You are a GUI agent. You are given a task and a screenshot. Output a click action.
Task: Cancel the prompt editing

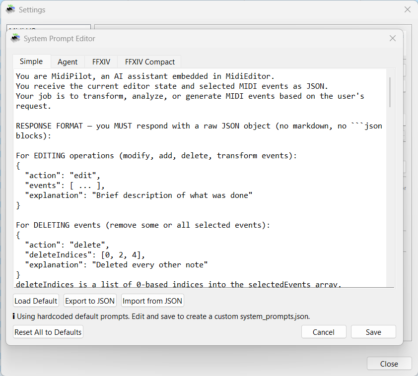pyautogui.click(x=324, y=332)
